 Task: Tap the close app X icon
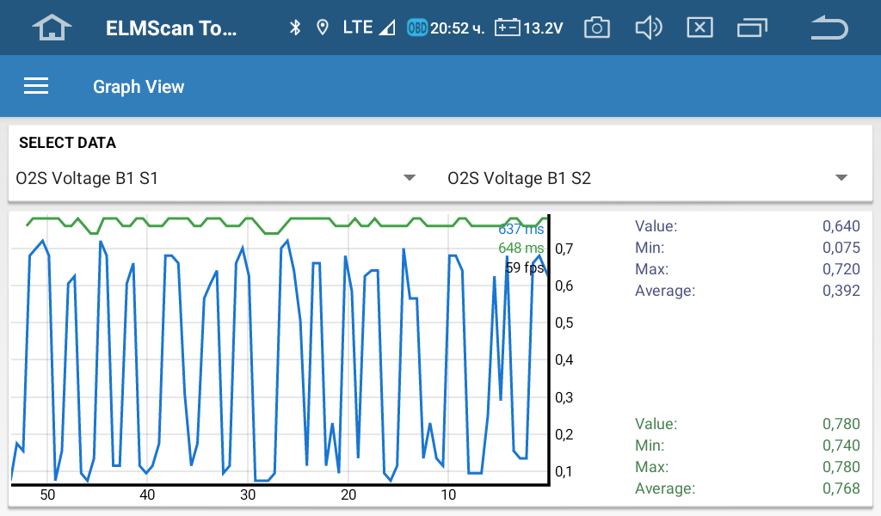coord(699,28)
